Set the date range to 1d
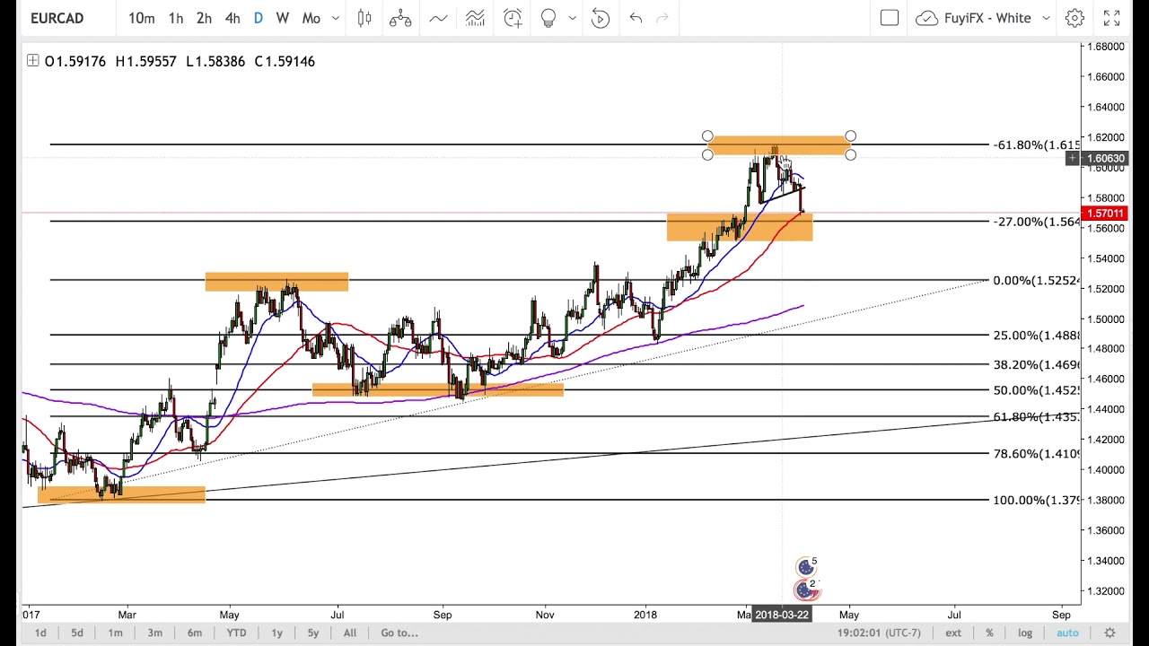The image size is (1149, 646). 40,633
